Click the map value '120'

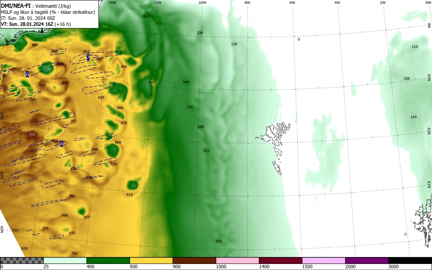coord(234,44)
